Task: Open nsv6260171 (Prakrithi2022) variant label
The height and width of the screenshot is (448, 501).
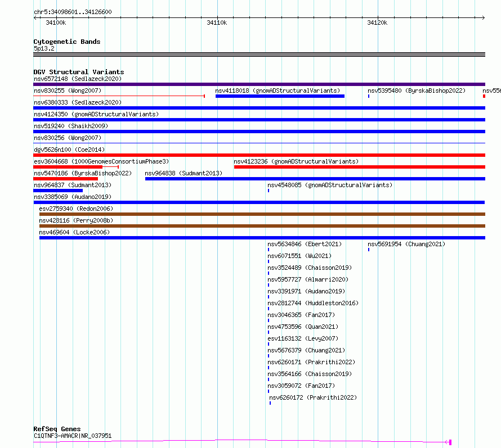Action: tap(311, 362)
